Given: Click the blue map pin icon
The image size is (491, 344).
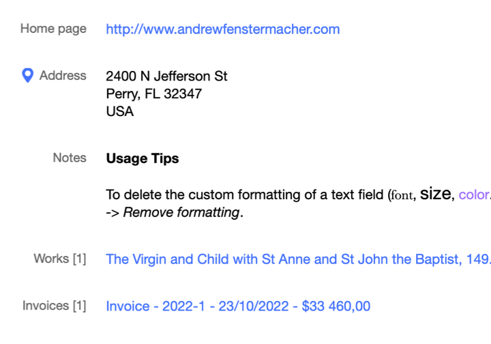Looking at the screenshot, I should [27, 76].
